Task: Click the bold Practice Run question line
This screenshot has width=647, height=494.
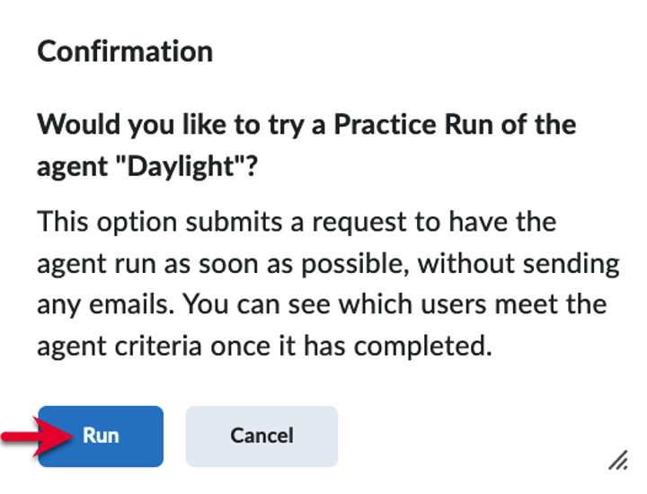Action: tap(306, 124)
